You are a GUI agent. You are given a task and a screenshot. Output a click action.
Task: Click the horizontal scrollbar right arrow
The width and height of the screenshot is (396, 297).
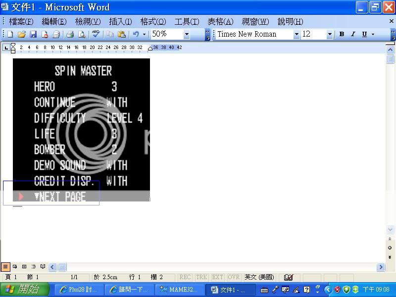point(381,267)
